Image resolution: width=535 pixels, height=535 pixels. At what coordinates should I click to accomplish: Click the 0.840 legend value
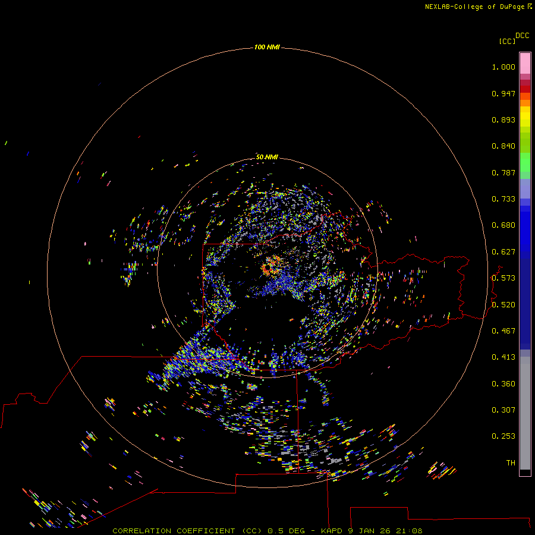click(503, 146)
